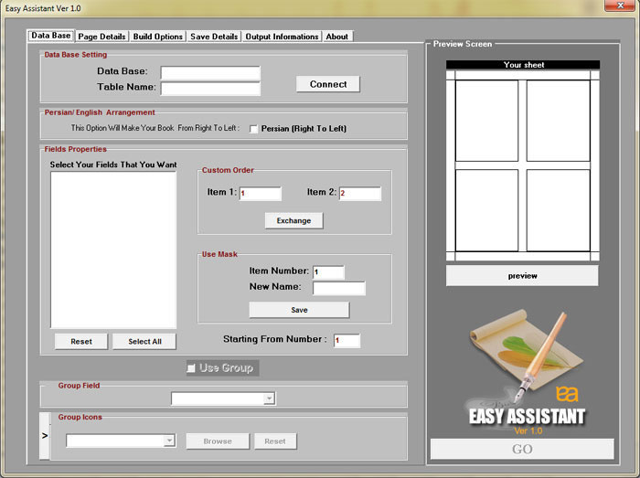Enable the Persian (Right To Left) checkbox
This screenshot has width=640, height=478.
coord(254,129)
